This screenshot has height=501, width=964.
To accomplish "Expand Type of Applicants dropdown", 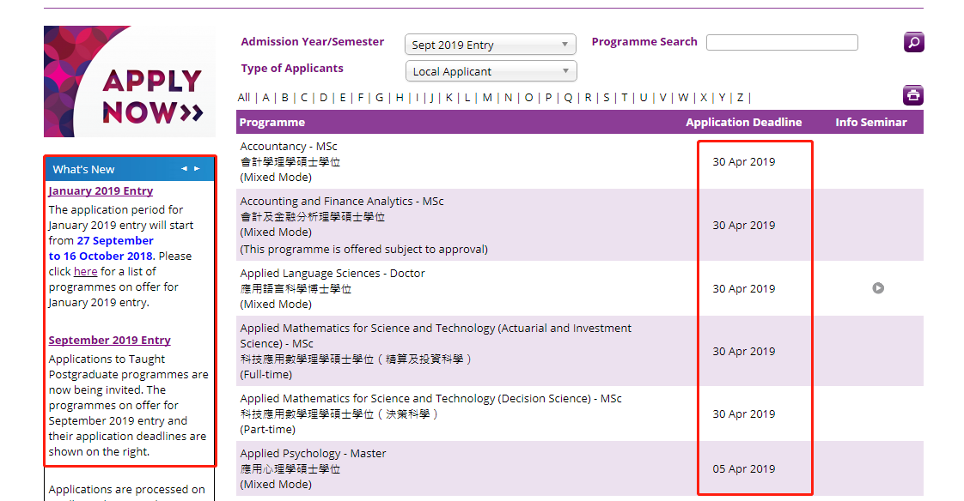I will [491, 71].
